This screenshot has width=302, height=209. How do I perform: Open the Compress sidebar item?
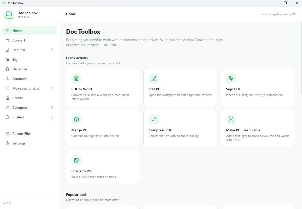pos(30,108)
